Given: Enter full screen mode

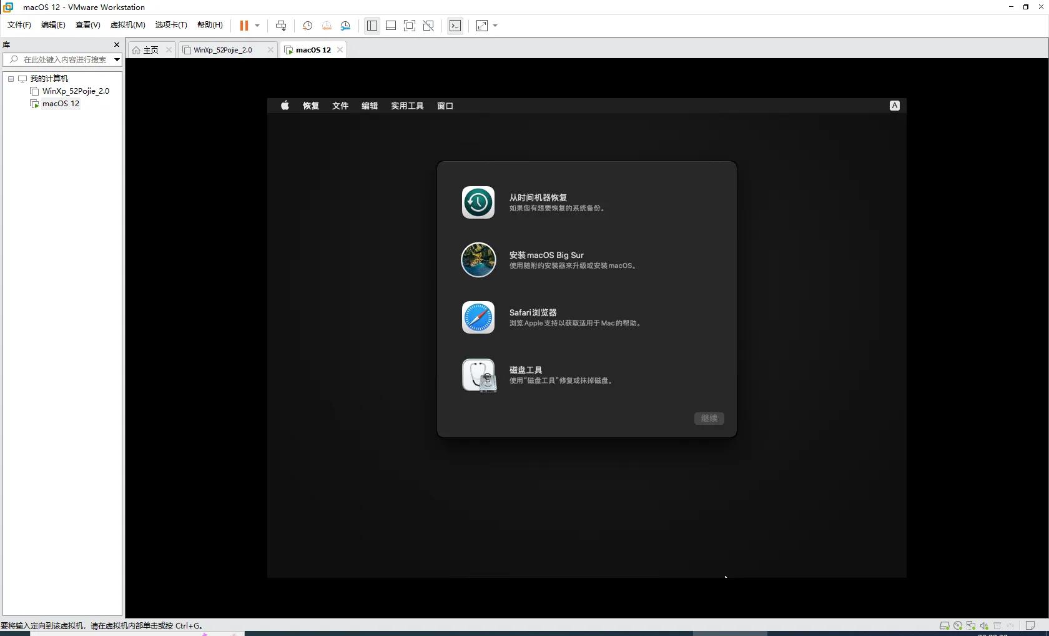Looking at the screenshot, I should 410,26.
